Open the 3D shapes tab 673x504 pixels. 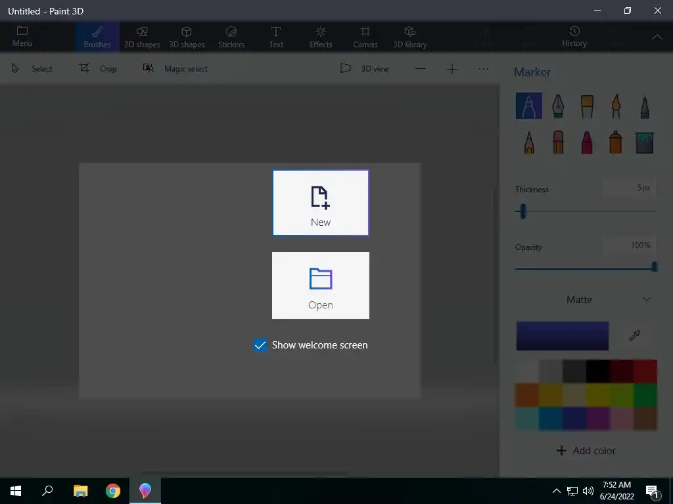click(187, 37)
